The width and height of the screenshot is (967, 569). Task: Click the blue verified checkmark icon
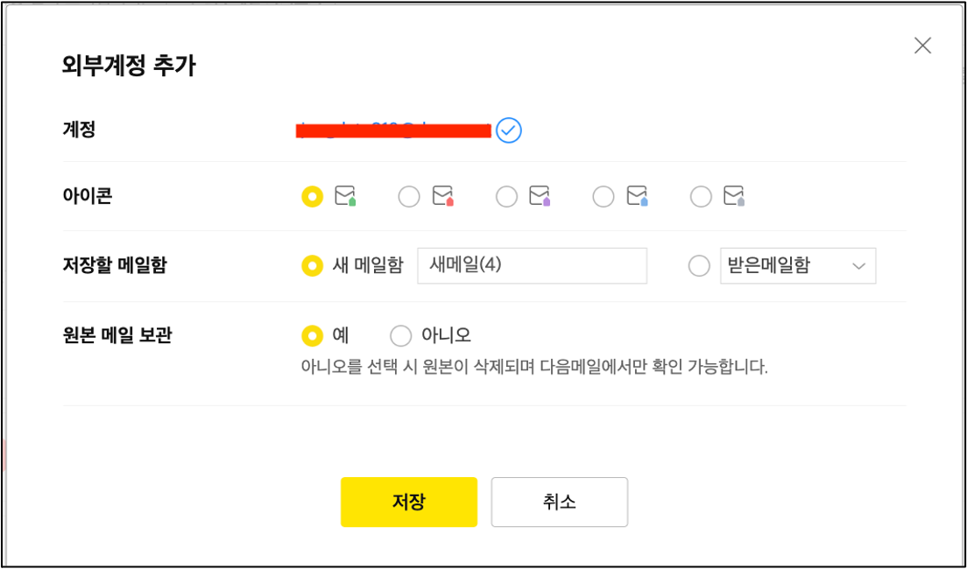coord(509,130)
